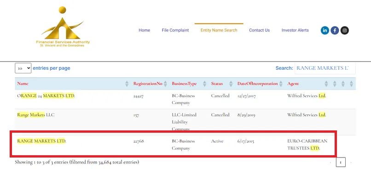
Task: Open the Facebook social icon
Action: click(335, 30)
